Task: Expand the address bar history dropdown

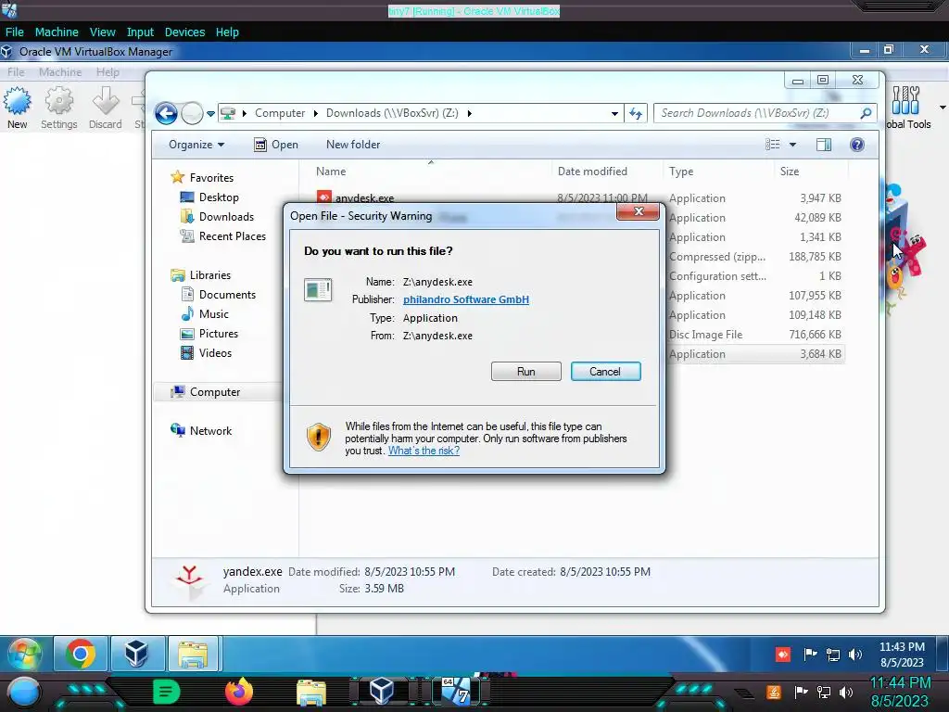Action: click(614, 113)
